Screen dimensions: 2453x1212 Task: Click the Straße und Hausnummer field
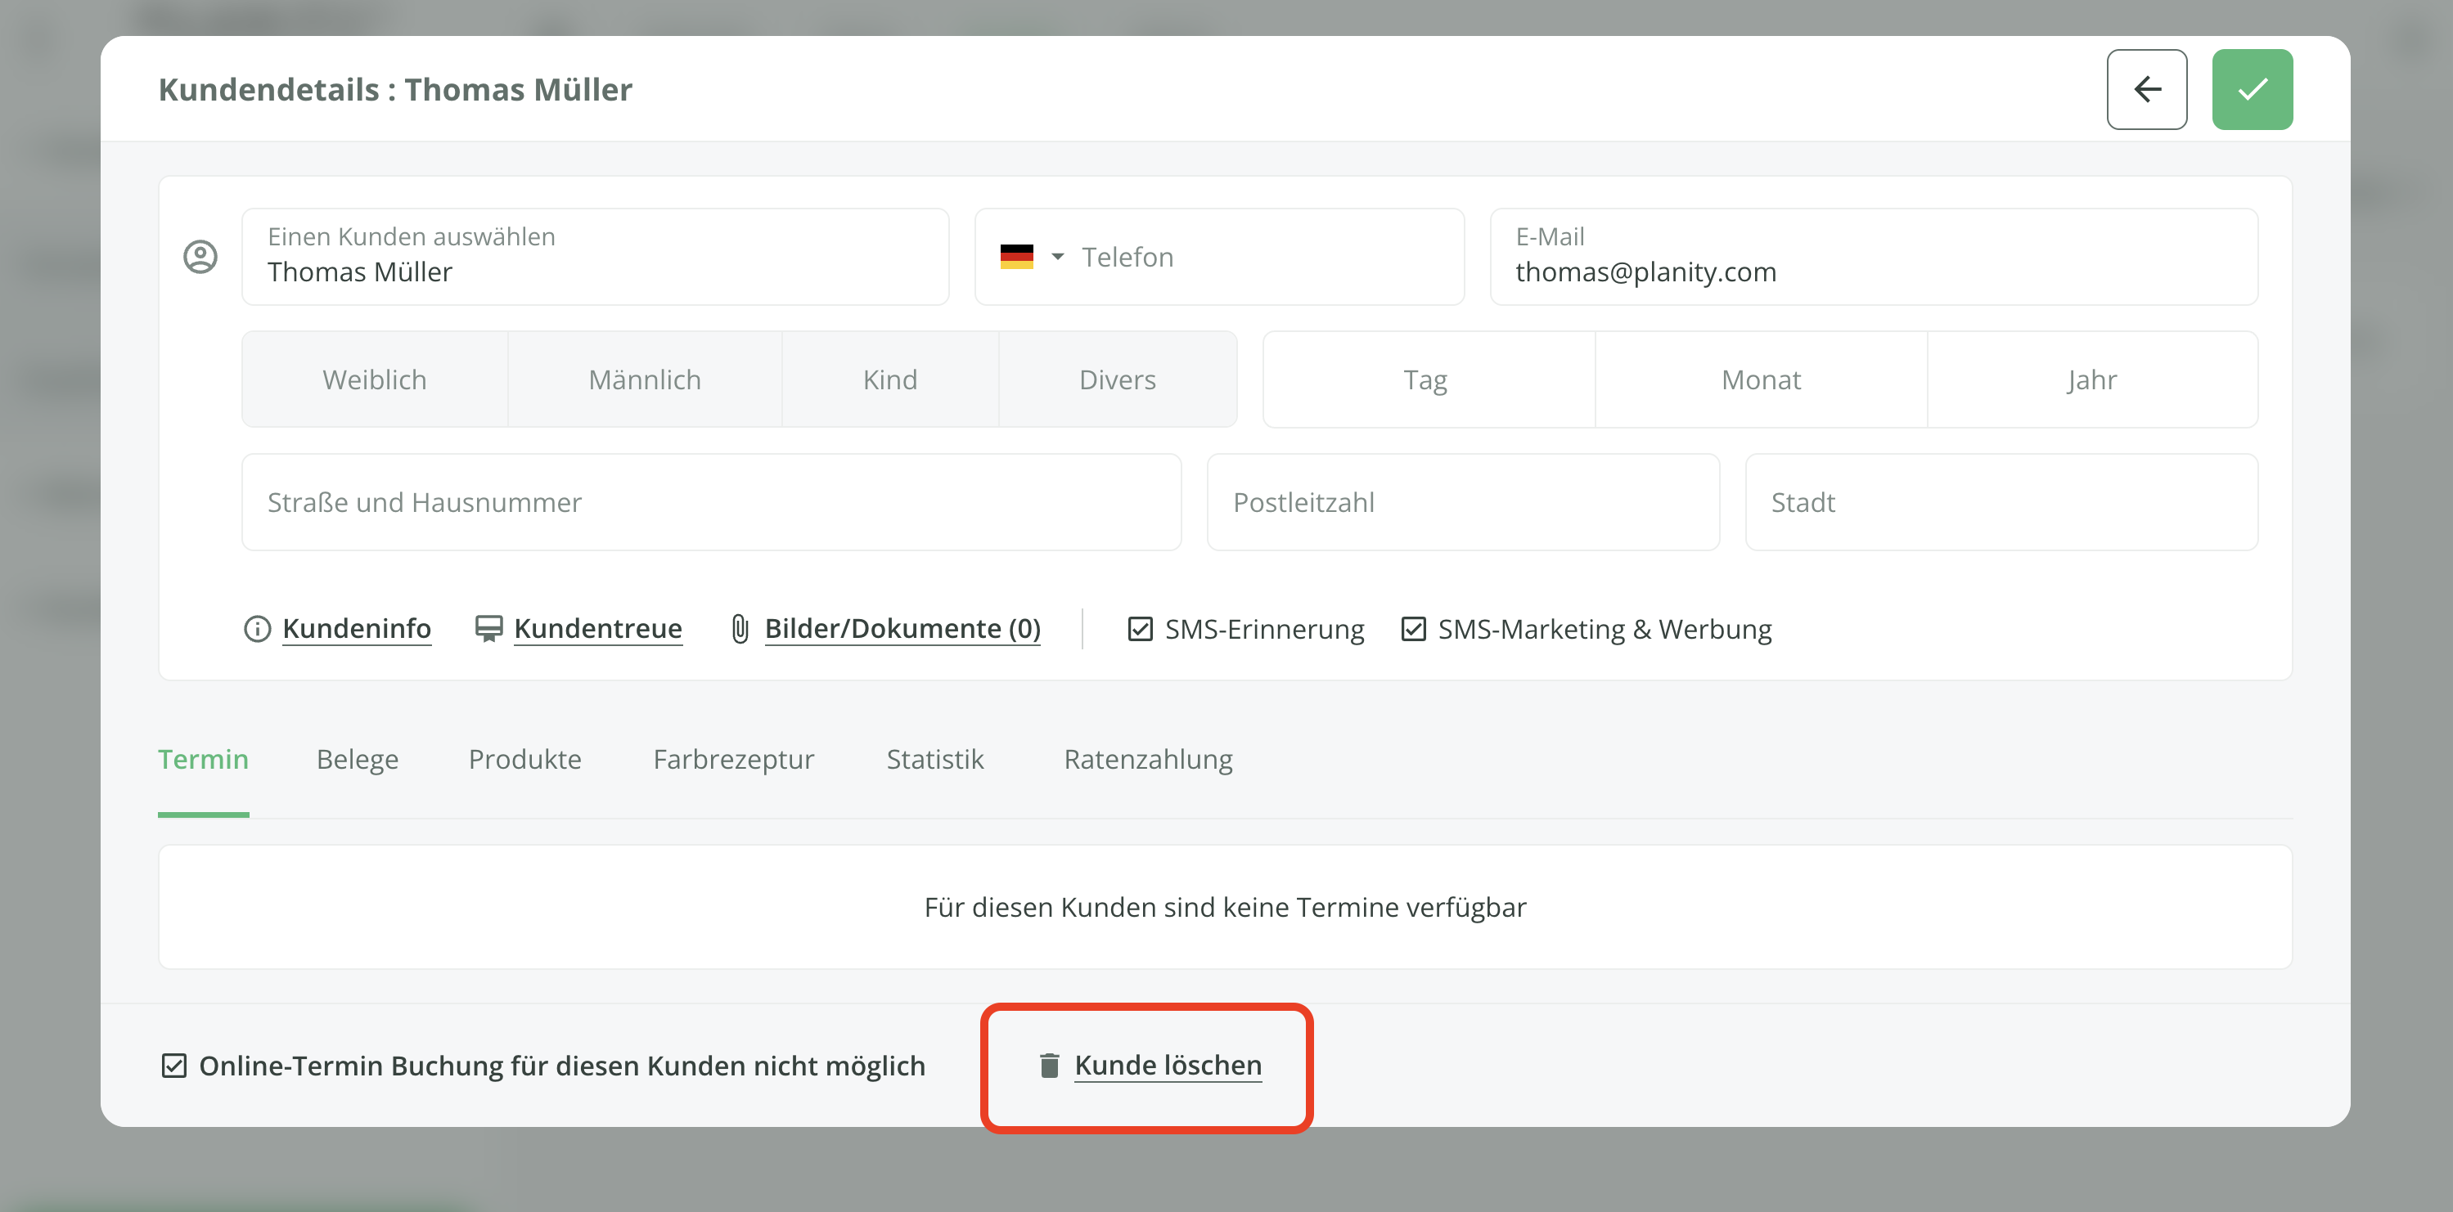click(x=710, y=503)
